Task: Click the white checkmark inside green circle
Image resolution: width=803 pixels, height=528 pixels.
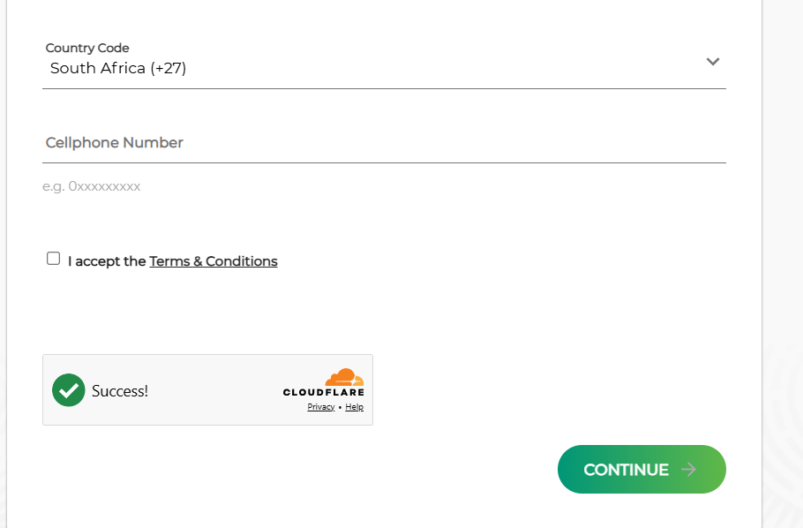Action: coord(69,390)
